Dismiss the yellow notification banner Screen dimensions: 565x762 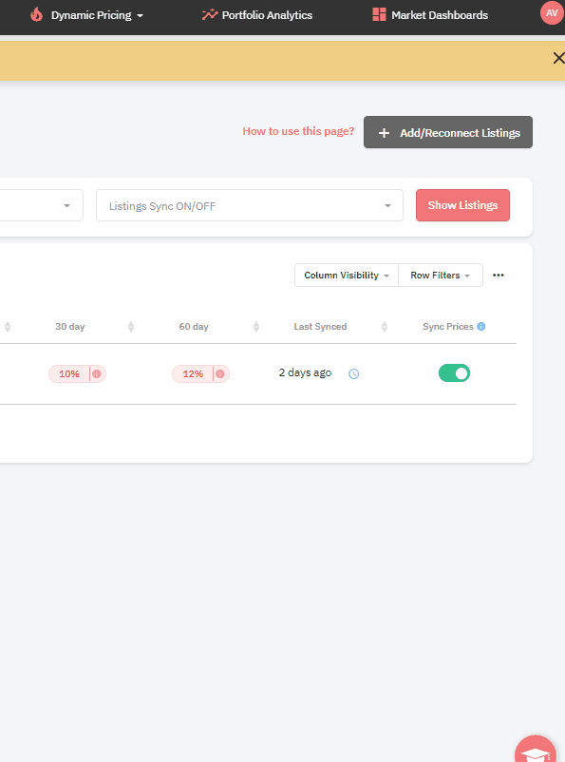pos(558,58)
